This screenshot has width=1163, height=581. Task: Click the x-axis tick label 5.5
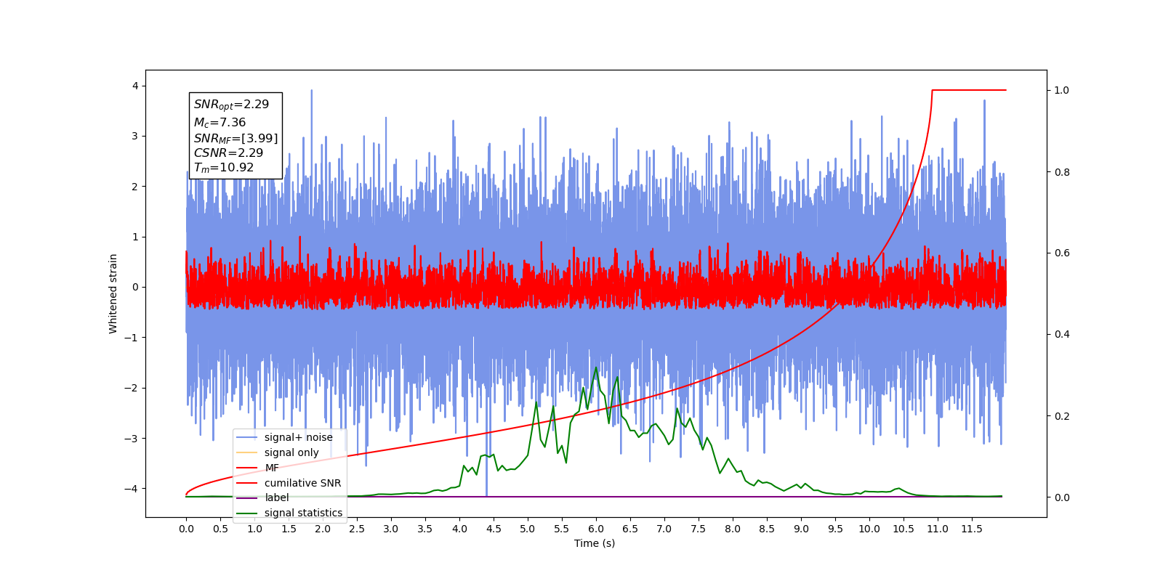pyautogui.click(x=562, y=529)
